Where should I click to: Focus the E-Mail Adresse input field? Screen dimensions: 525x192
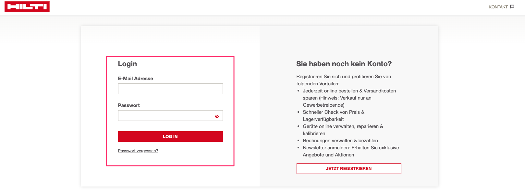point(170,89)
